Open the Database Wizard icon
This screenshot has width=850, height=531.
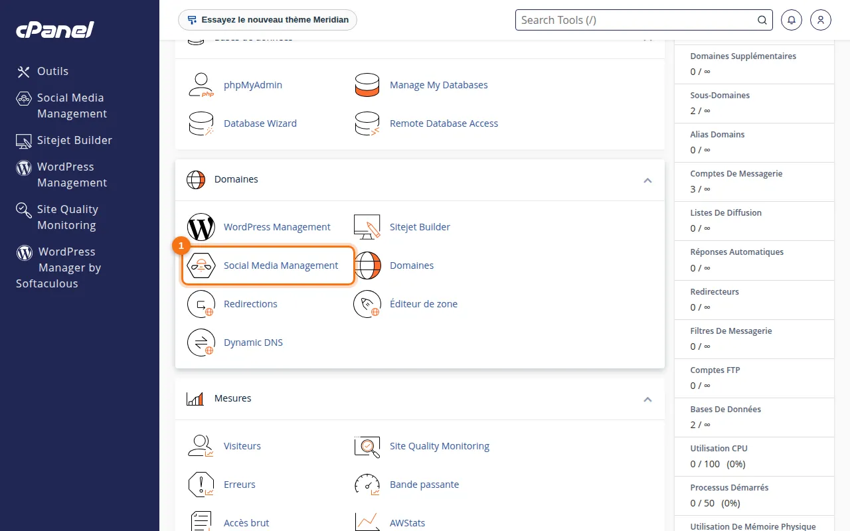(x=201, y=123)
